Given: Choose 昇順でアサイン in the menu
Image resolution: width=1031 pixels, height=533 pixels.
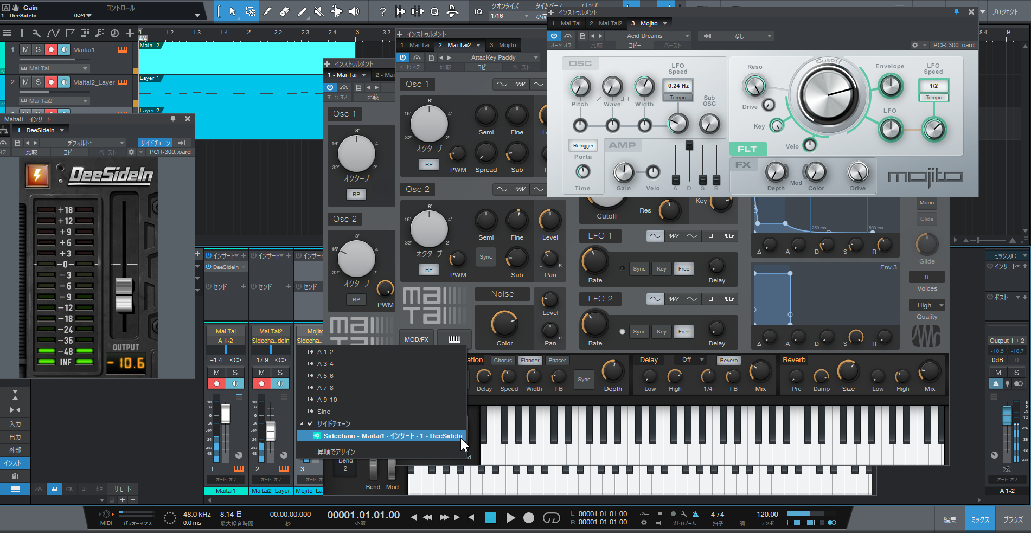Looking at the screenshot, I should pyautogui.click(x=381, y=452).
